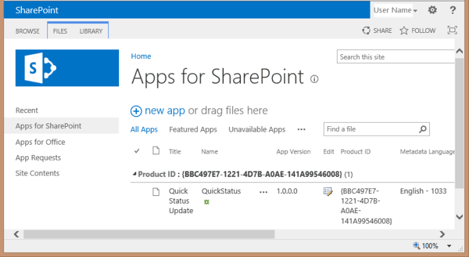Select the Unavailable Apps view
Image resolution: width=469 pixels, height=257 pixels.
pos(257,130)
